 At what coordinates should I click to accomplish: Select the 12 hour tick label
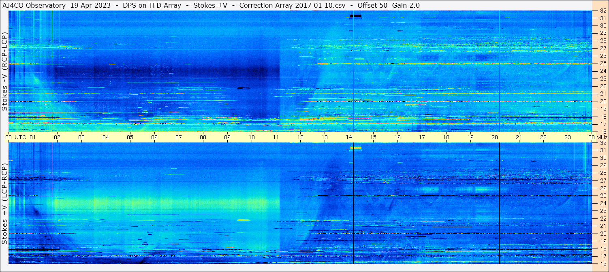[x=300, y=137]
